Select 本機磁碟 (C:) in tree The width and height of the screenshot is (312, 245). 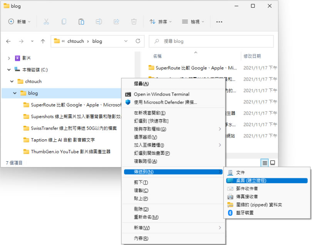31,69
